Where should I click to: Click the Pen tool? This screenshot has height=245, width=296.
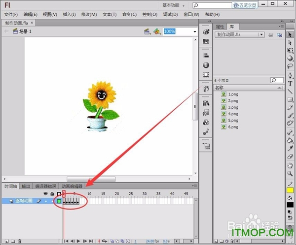(x=290, y=75)
